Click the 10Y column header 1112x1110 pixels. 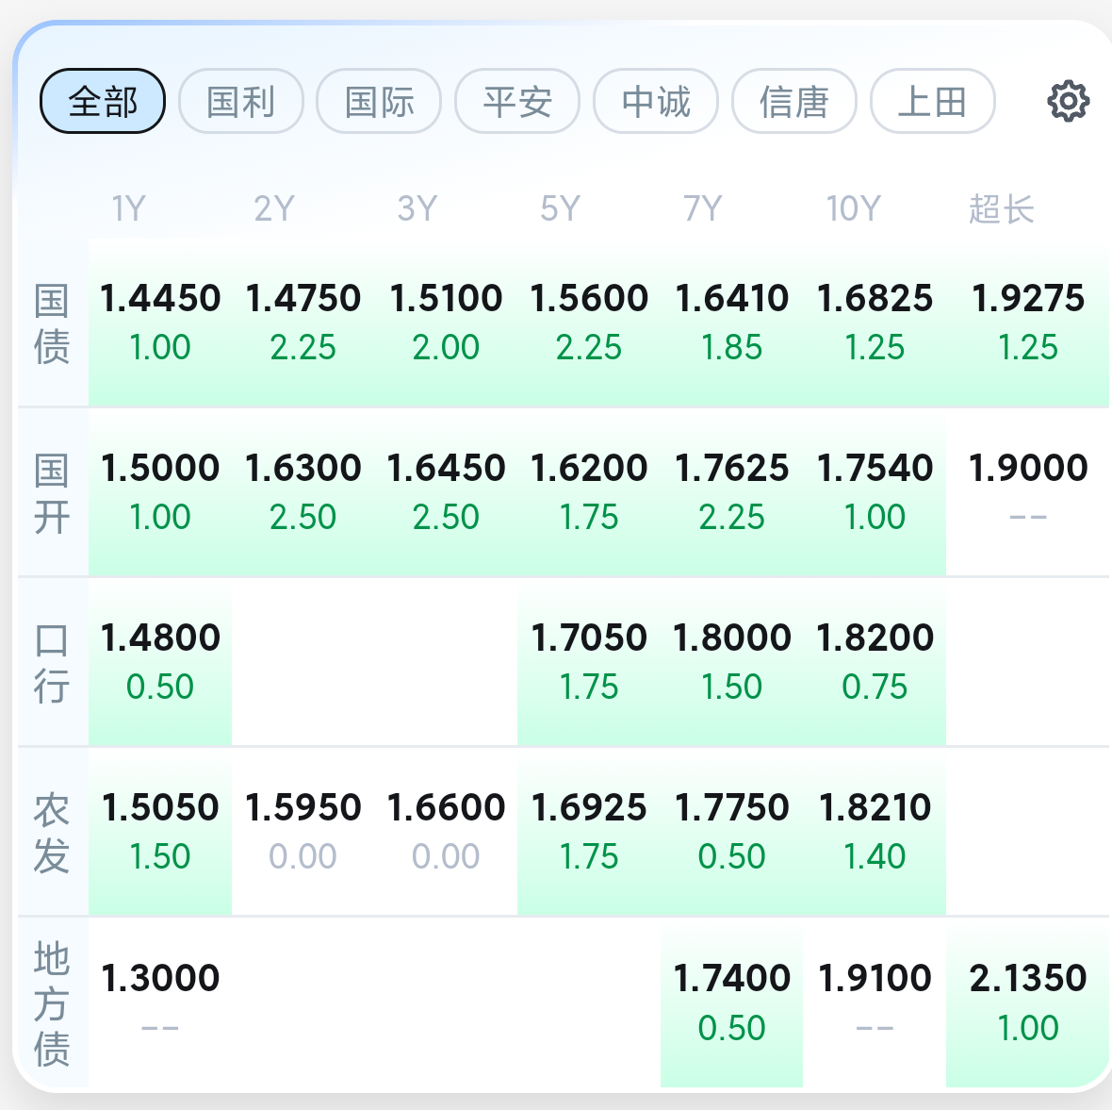click(853, 208)
